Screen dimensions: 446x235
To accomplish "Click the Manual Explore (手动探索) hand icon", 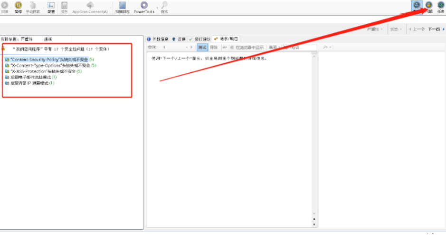I will 33,5.
